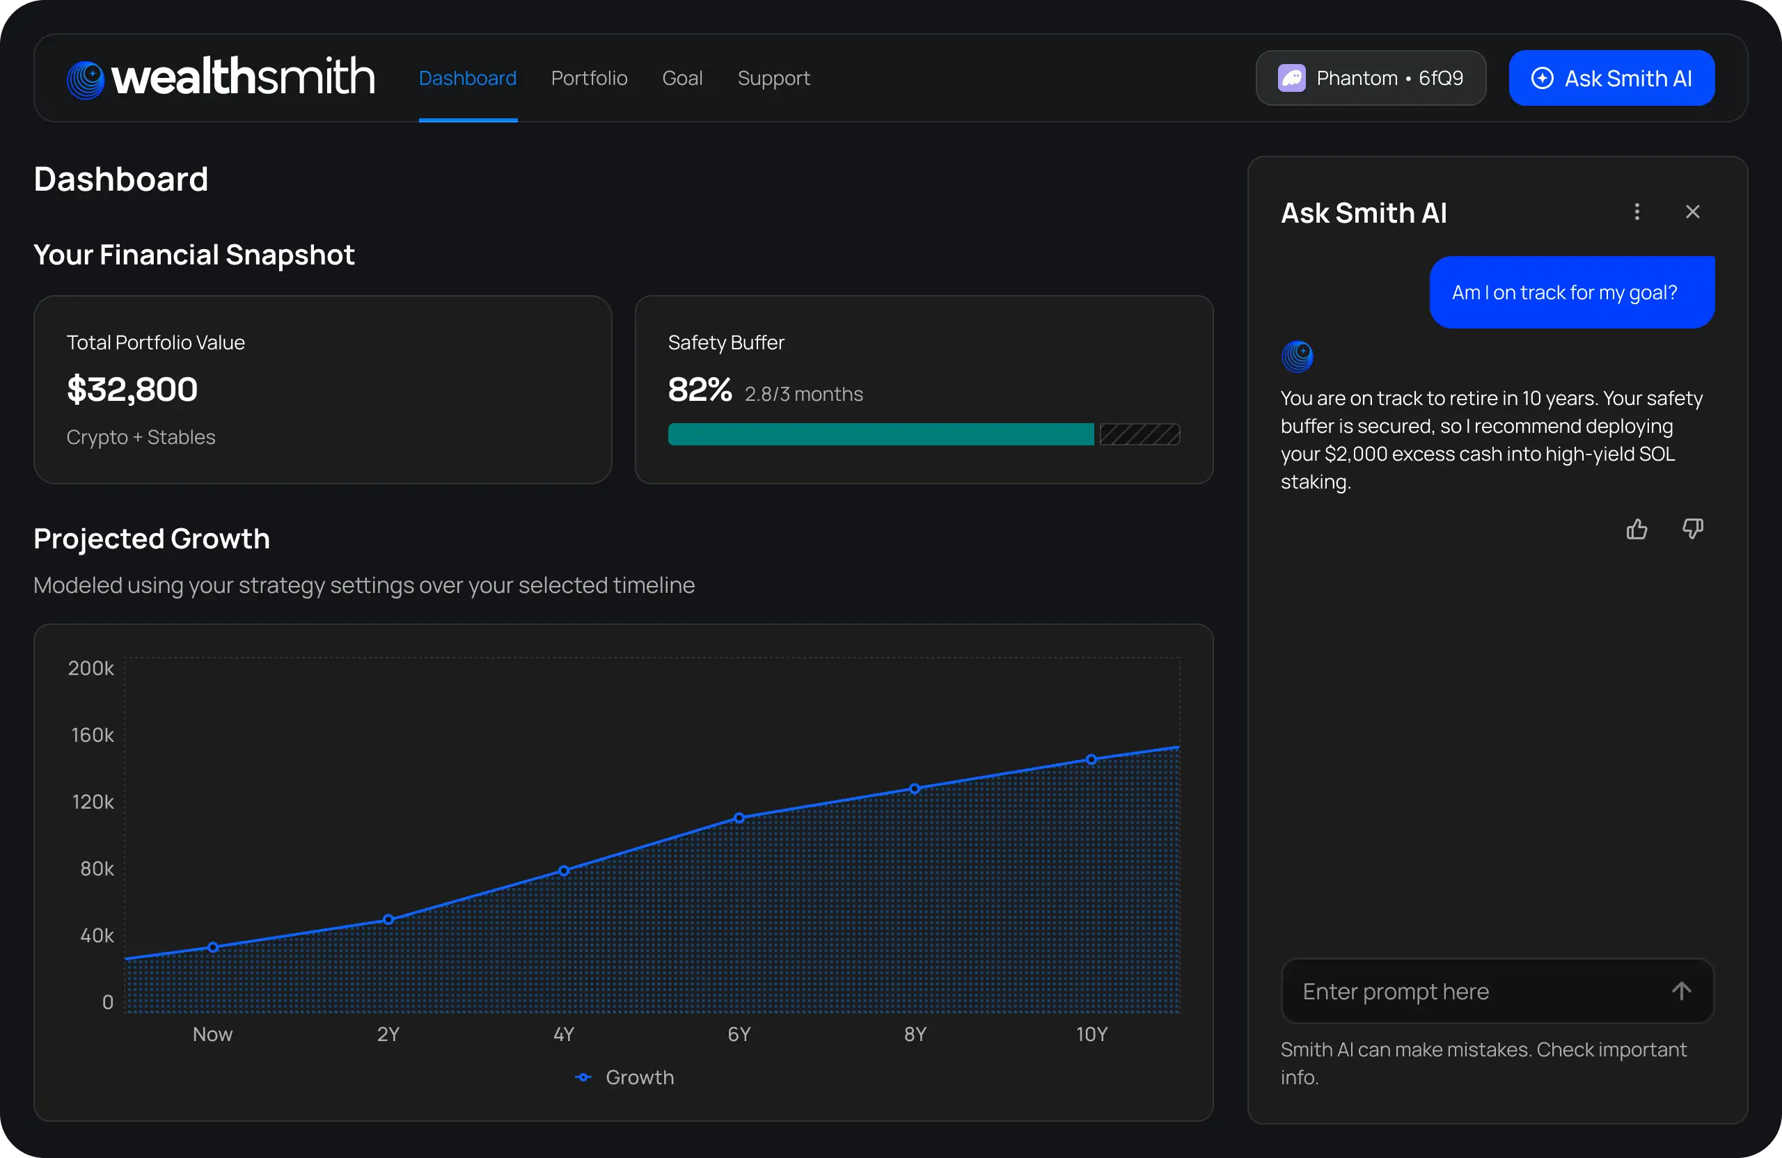The height and width of the screenshot is (1158, 1782).
Task: Open the Ask Smith AI kebab options menu
Action: (1637, 212)
